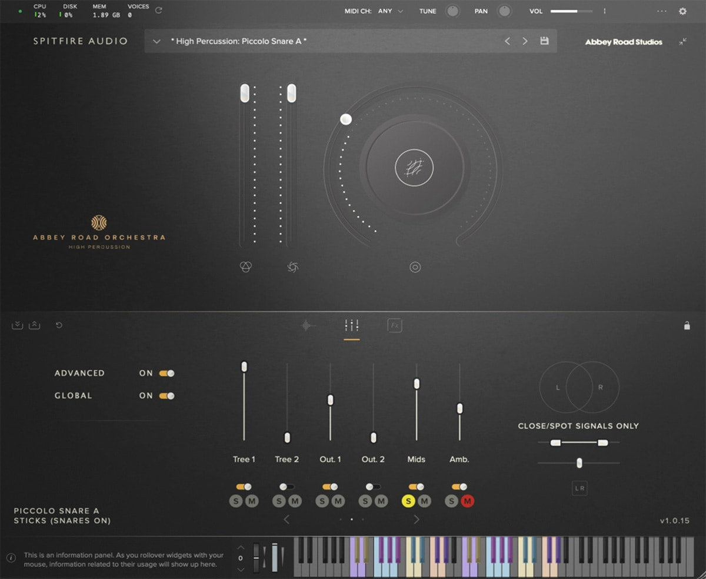This screenshot has width=706, height=579.
Task: Collapse the plugin view with shrink icon
Action: [682, 42]
